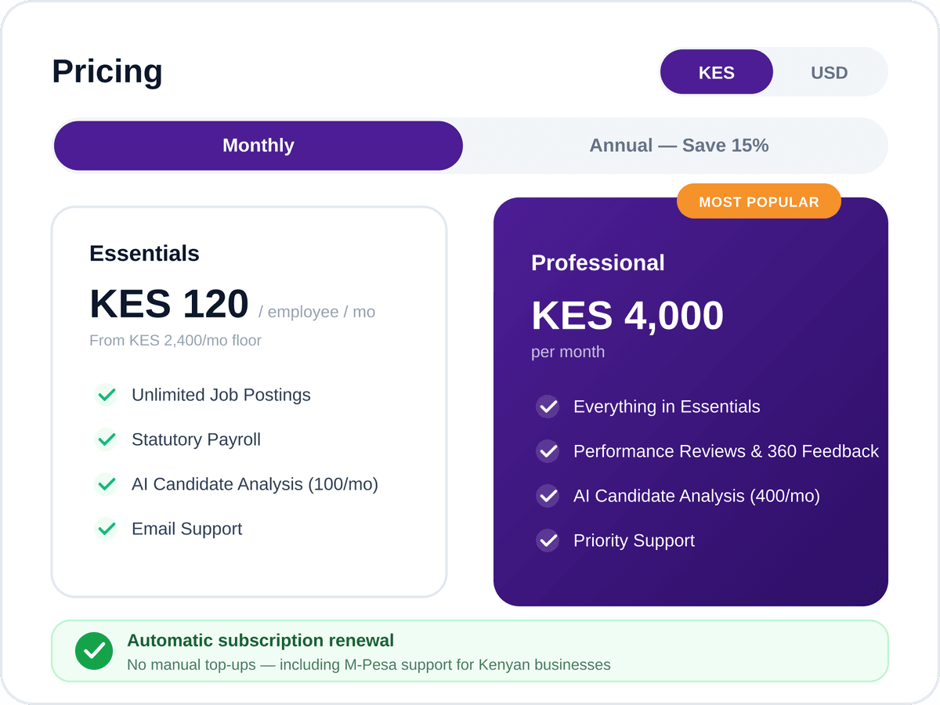Click 'Email Support' feature text
The image size is (940, 705).
pos(186,529)
